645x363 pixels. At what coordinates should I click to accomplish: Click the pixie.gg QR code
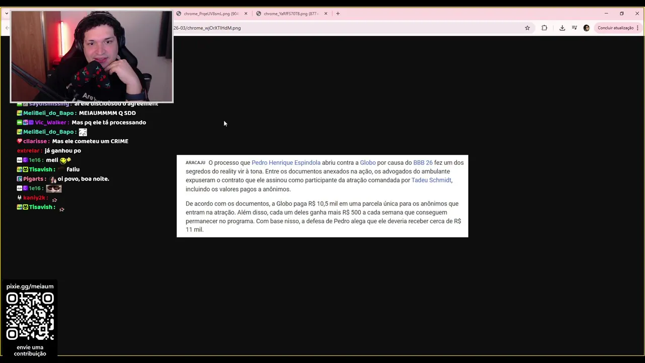[x=30, y=317]
